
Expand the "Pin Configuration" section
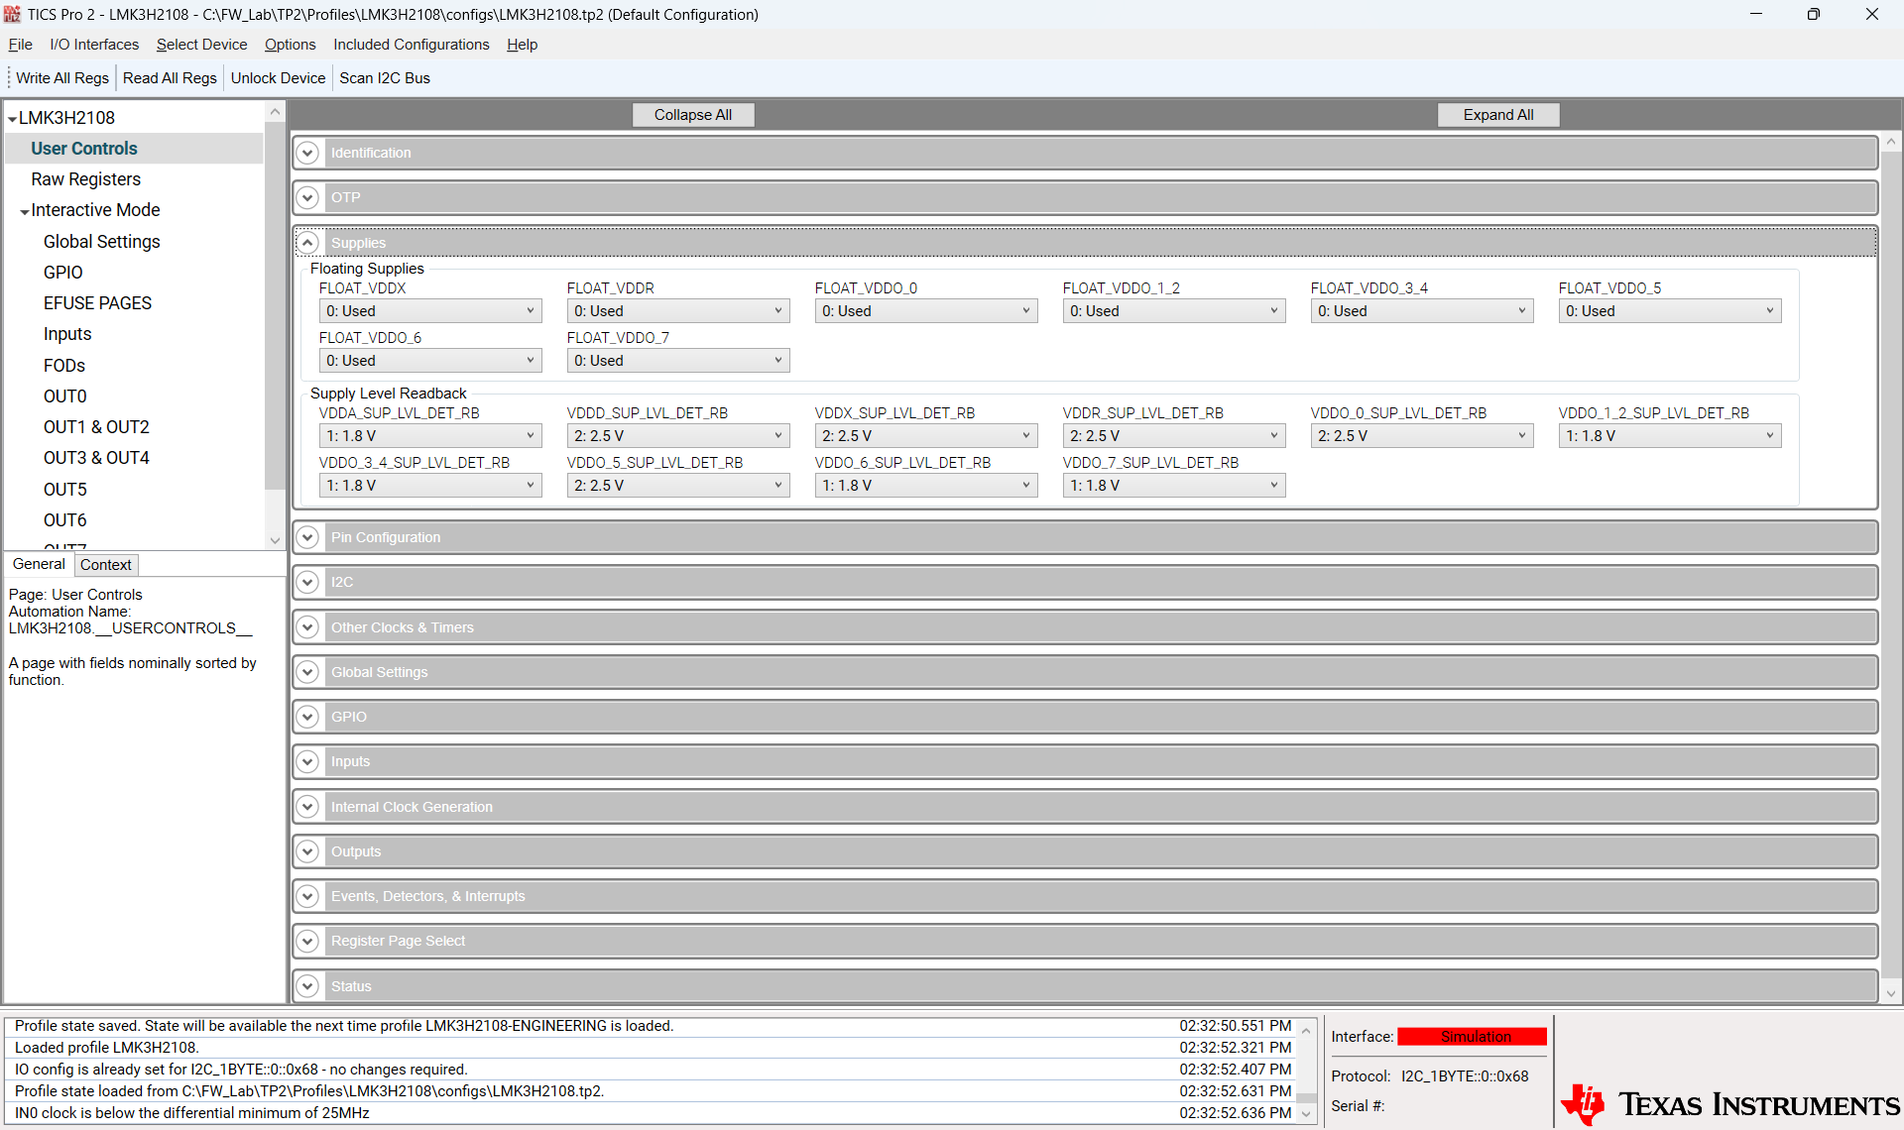tap(307, 536)
